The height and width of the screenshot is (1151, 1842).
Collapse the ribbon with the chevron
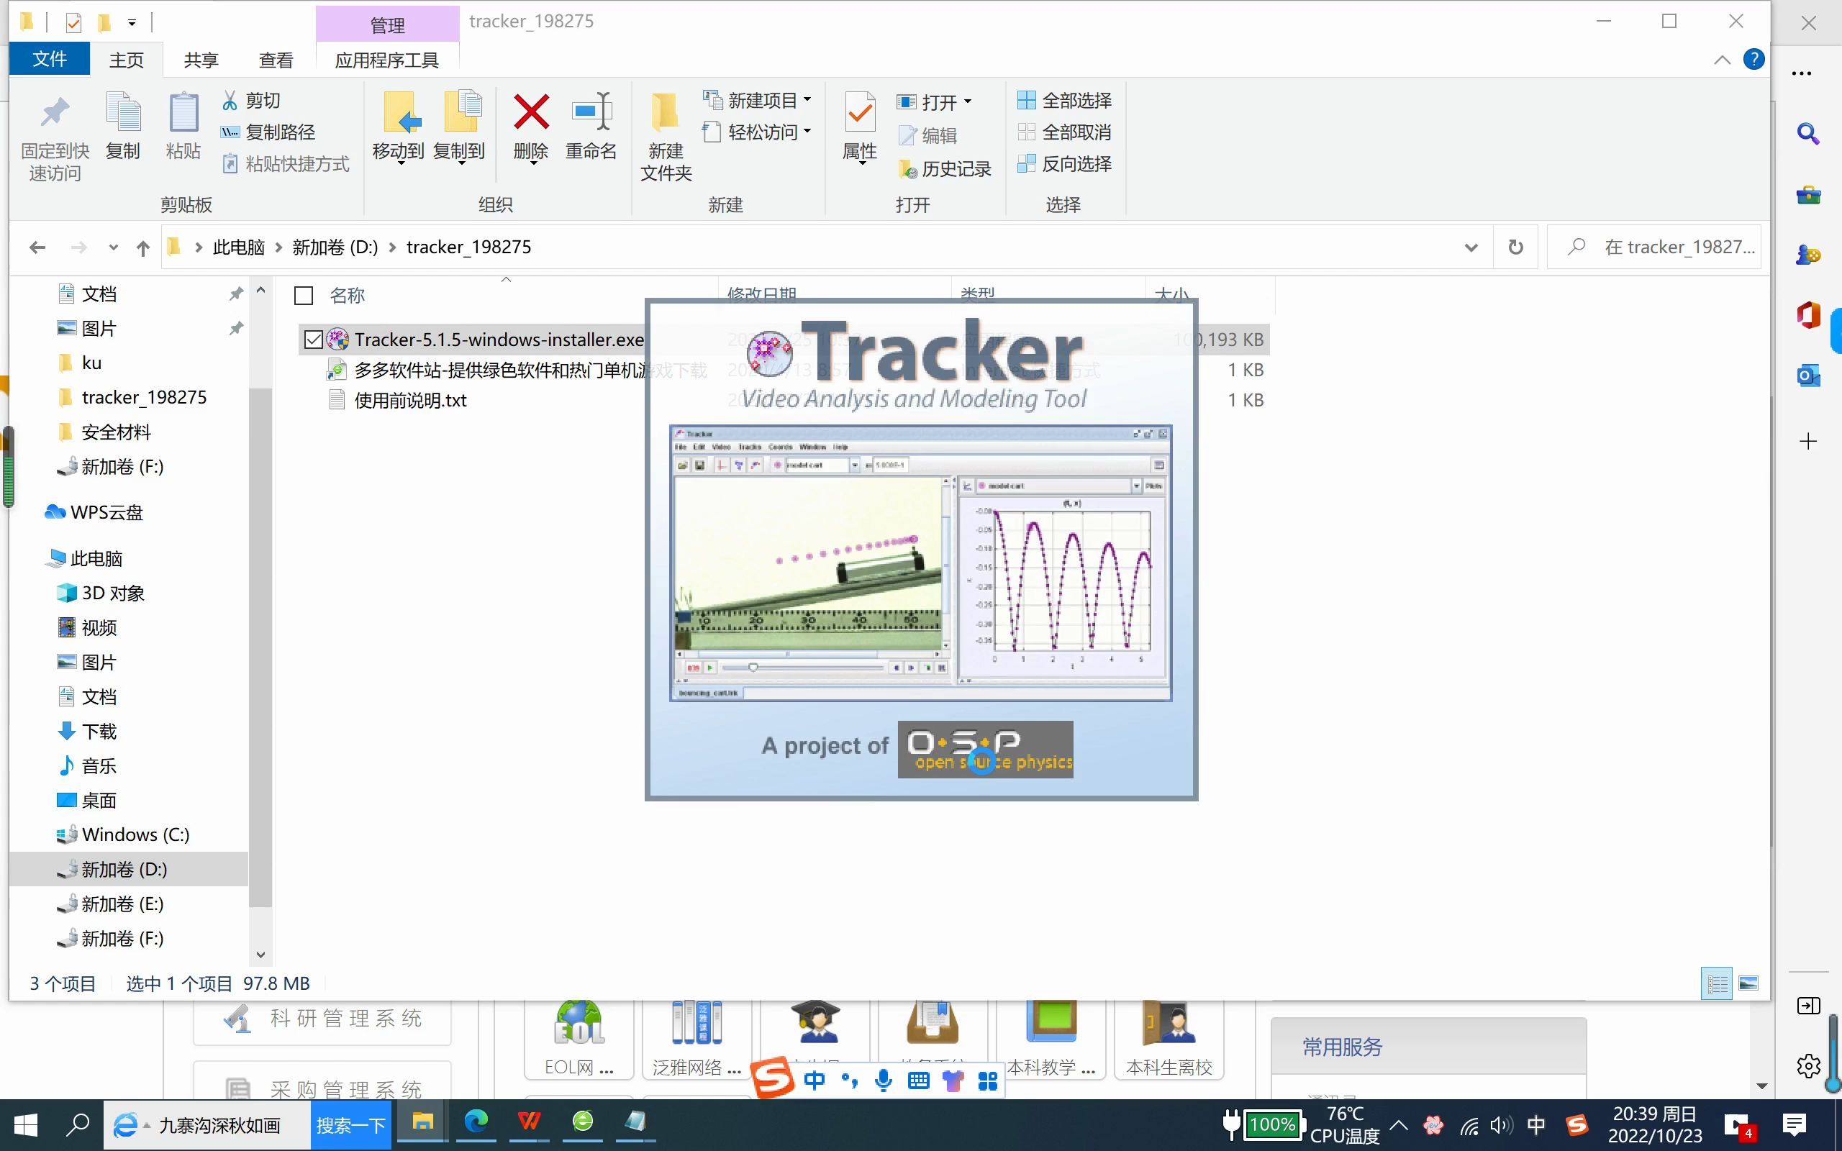click(1722, 60)
